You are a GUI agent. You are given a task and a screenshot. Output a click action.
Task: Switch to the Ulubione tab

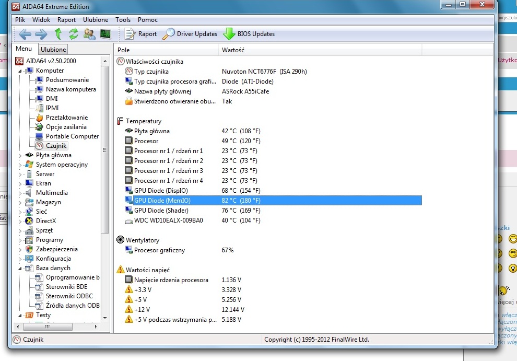tap(53, 50)
